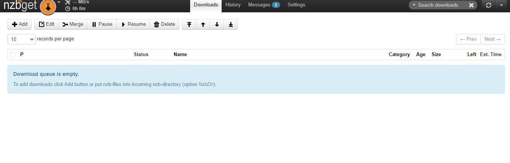Click the Delete button
Viewport: 510px width, 163px height.
point(164,24)
